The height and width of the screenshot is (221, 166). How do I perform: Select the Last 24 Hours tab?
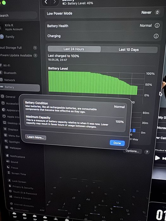(74, 49)
